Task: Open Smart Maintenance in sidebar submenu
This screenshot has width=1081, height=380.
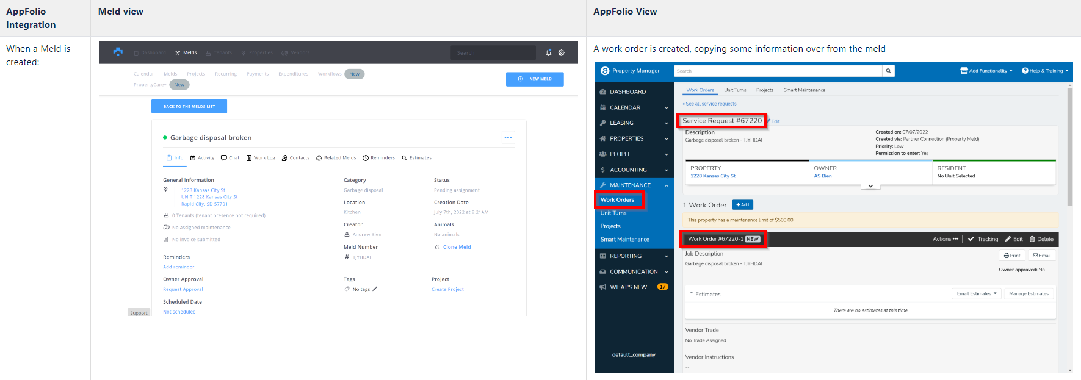Action: (624, 240)
